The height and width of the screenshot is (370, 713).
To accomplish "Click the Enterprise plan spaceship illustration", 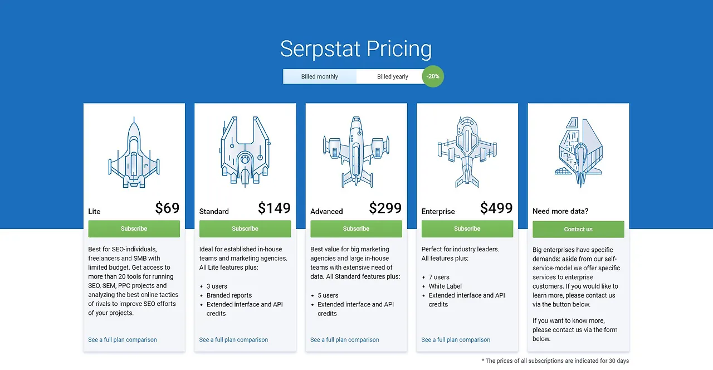I will pyautogui.click(x=467, y=150).
